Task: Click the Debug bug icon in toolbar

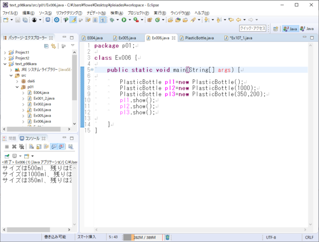Action: coord(112,20)
